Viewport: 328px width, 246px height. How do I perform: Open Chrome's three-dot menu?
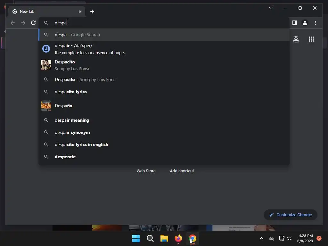point(315,23)
